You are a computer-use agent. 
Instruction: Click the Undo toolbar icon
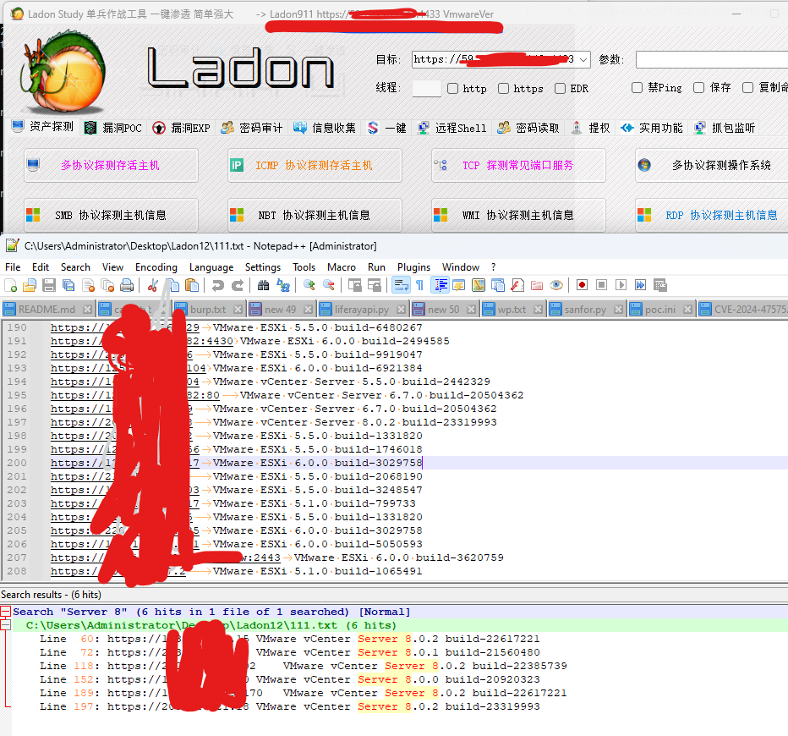point(218,286)
